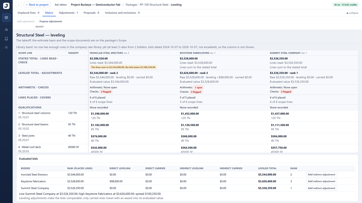
Task: Click the Ironclad lines sum mismatch warning
Action: point(123,67)
